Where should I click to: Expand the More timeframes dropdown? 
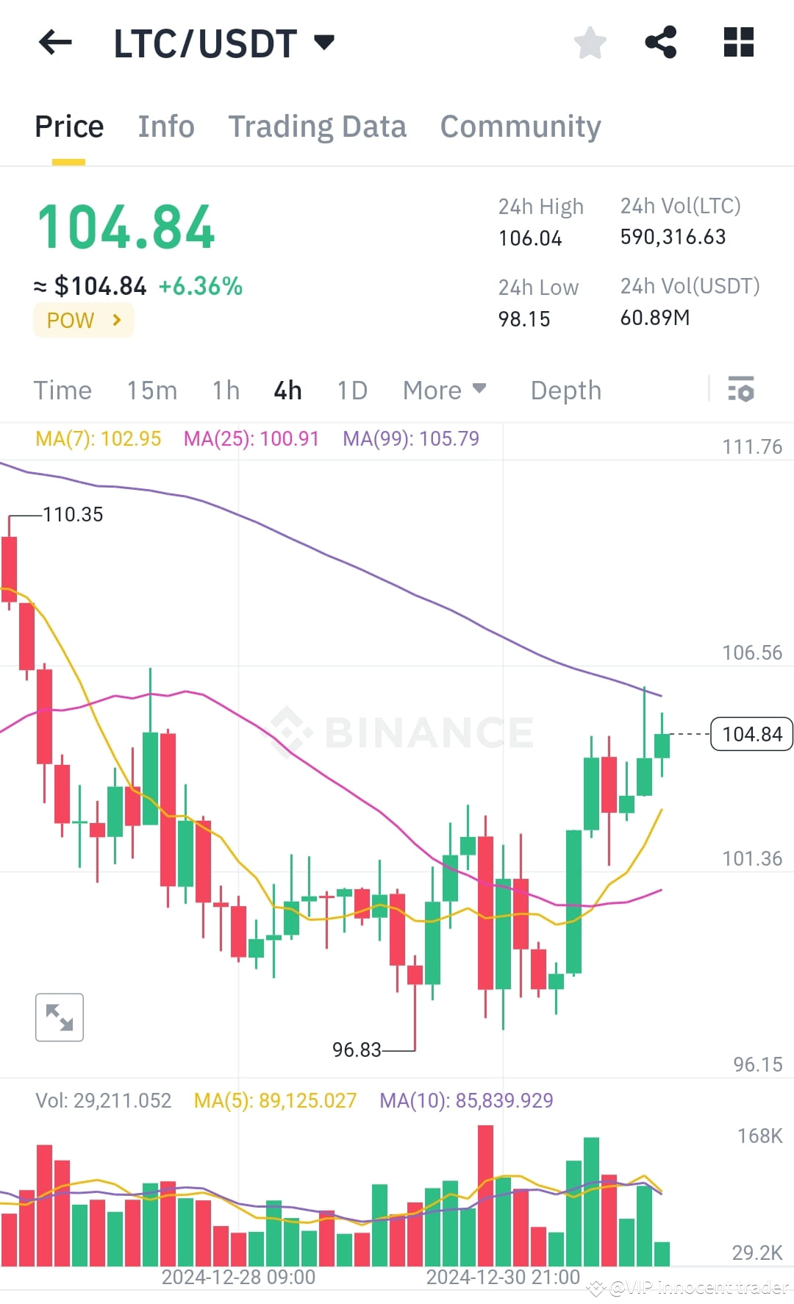tap(444, 390)
